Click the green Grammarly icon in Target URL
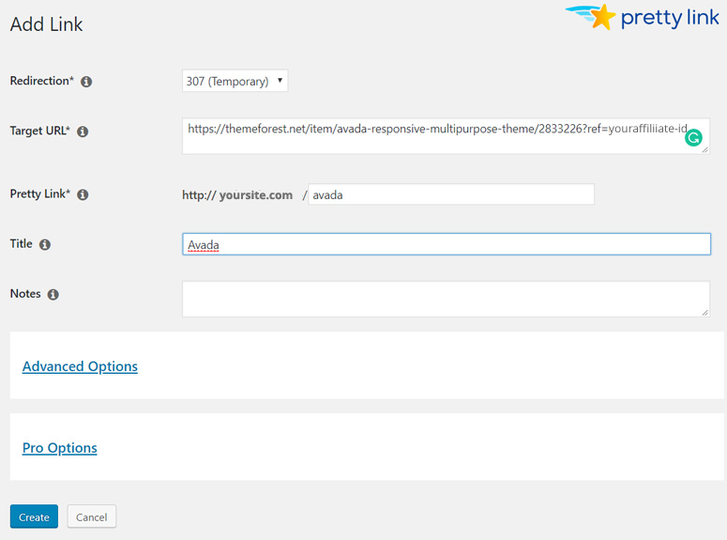 coord(693,137)
